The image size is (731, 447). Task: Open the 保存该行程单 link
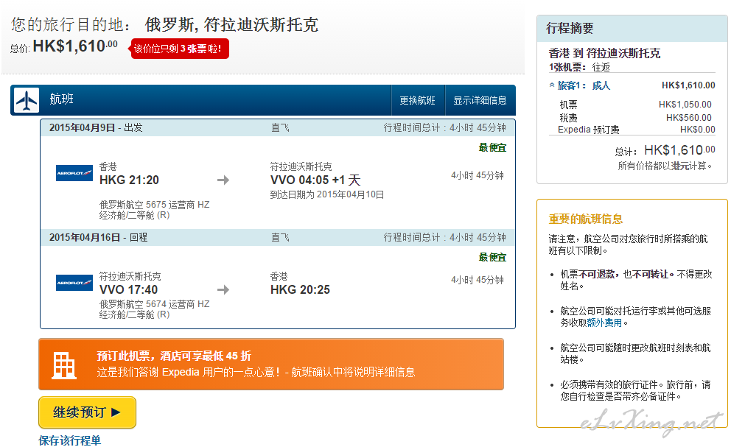click(x=69, y=440)
